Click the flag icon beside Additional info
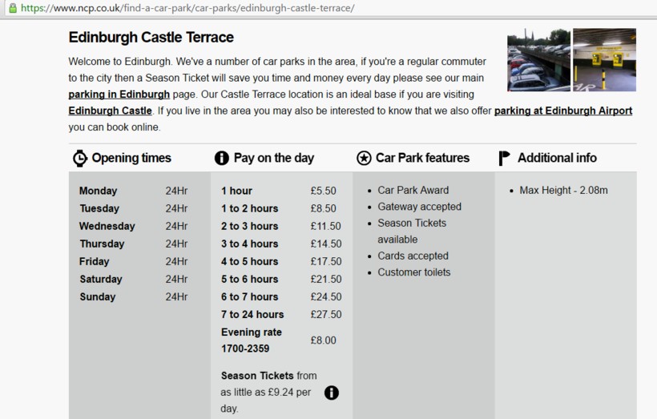Screen dimensions: 657x419 (505, 158)
